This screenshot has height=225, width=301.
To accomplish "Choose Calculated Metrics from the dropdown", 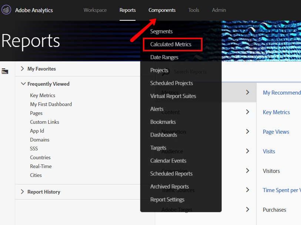I will [x=171, y=44].
